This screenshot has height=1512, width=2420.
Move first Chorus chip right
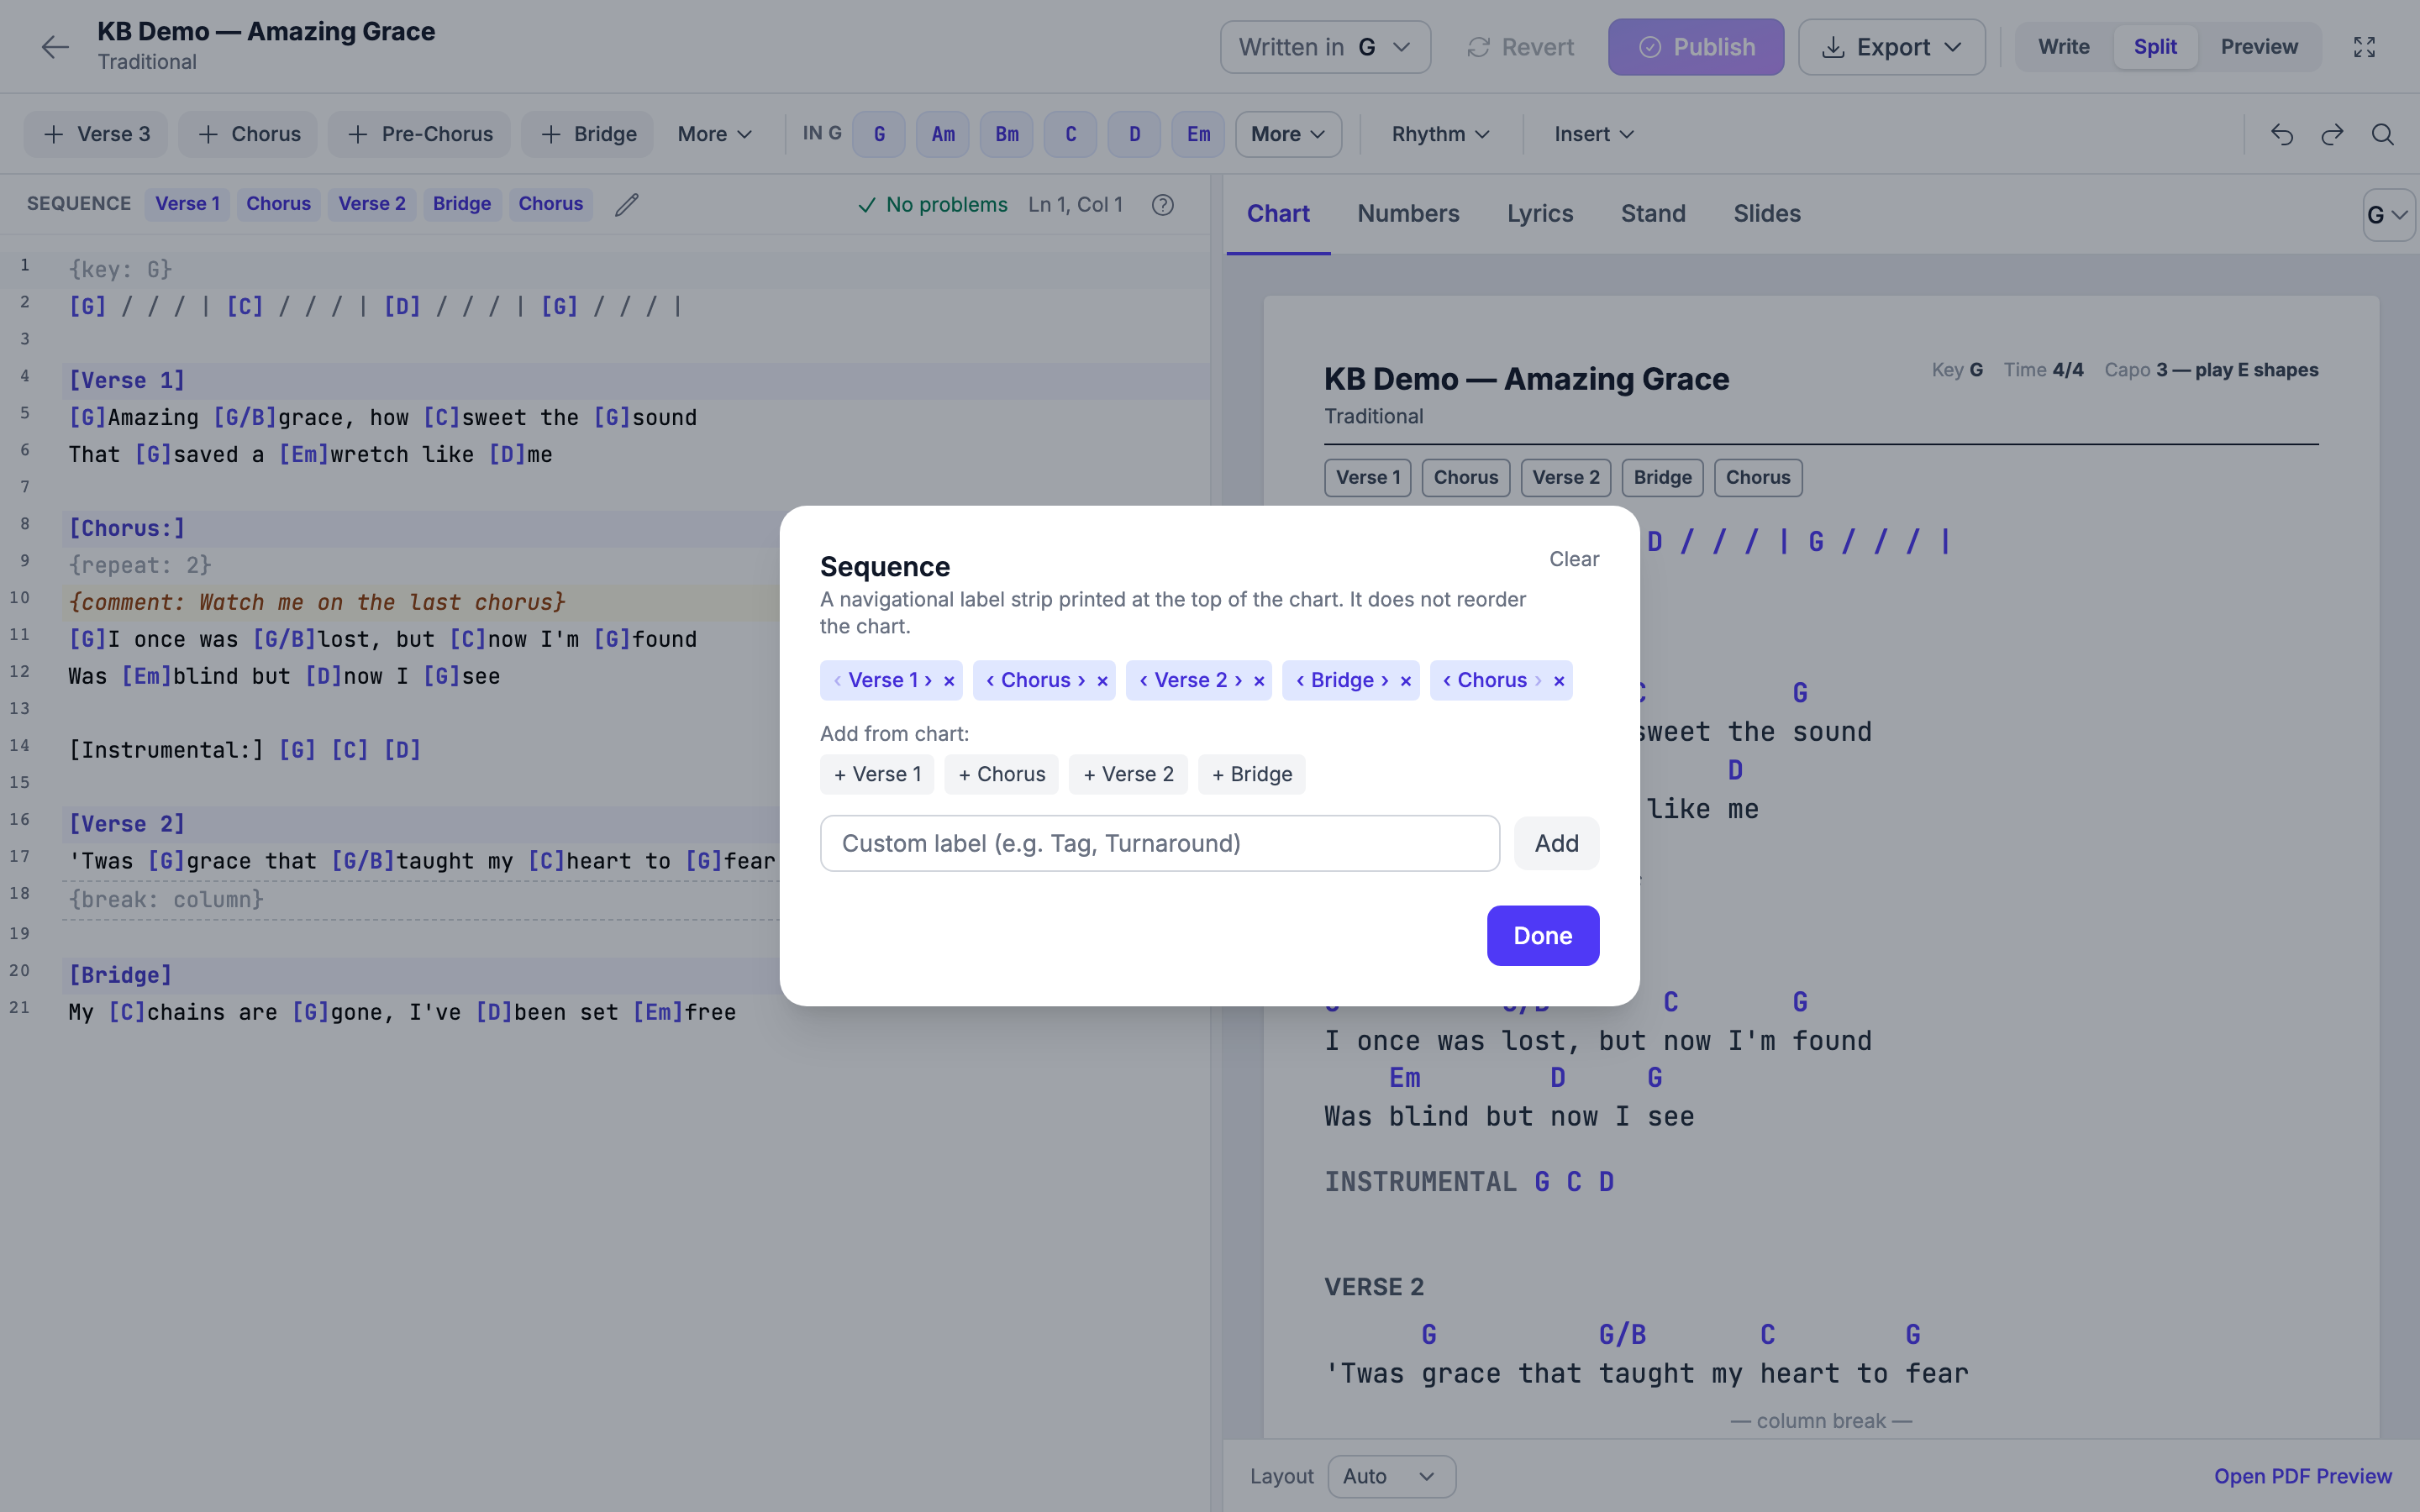(1081, 680)
